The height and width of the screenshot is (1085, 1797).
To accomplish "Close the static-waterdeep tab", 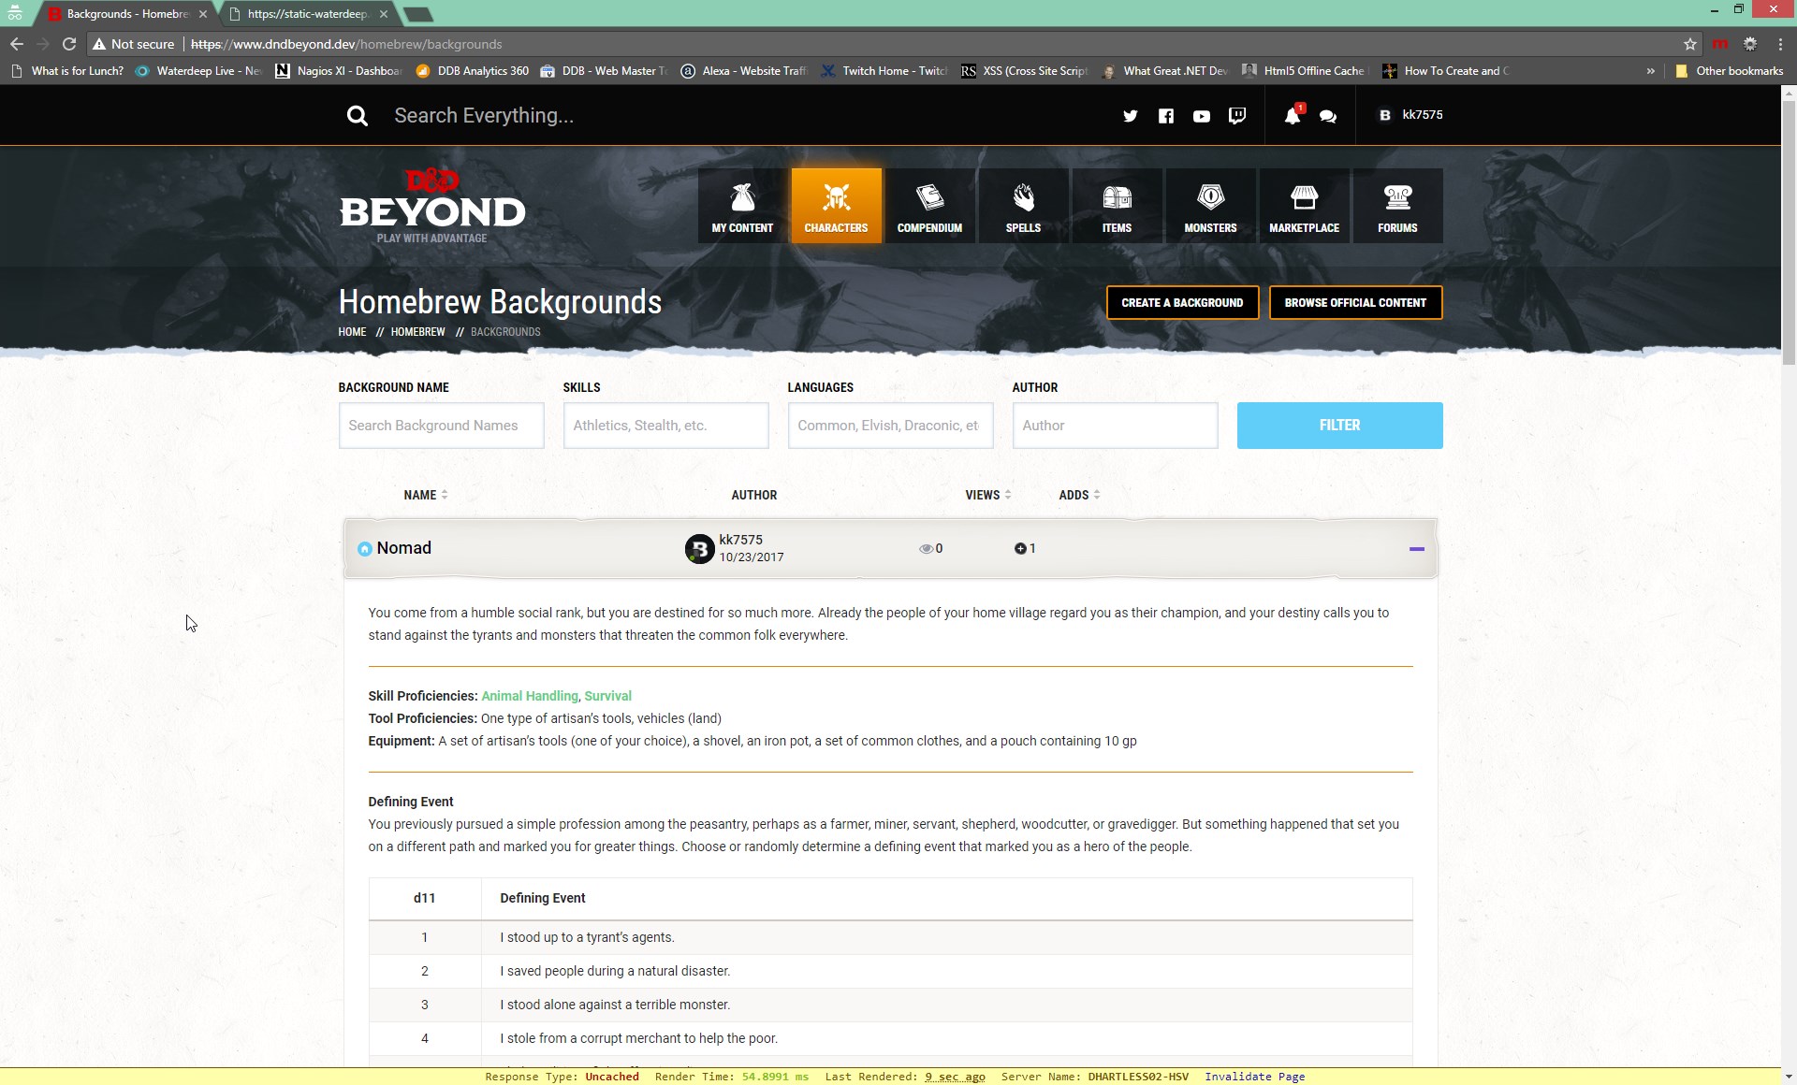I will pyautogui.click(x=384, y=14).
